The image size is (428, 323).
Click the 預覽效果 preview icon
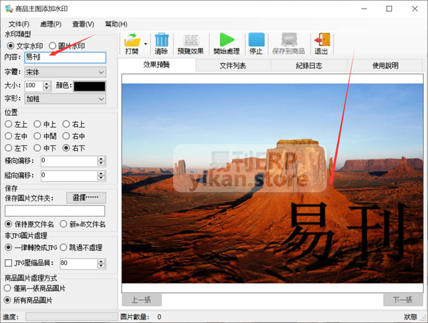[x=191, y=39]
